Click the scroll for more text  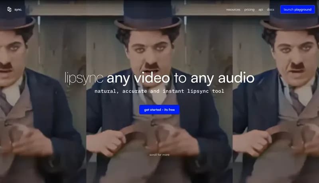click(x=159, y=155)
